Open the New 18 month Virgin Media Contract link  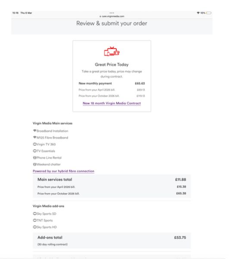click(x=112, y=103)
